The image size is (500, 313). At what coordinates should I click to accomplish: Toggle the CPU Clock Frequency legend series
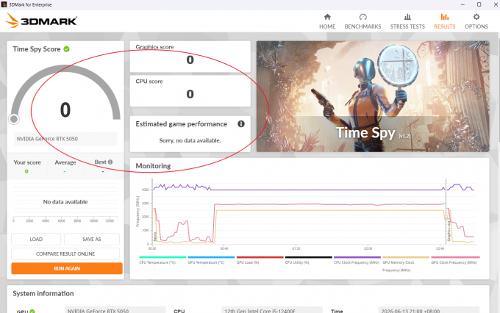click(x=357, y=260)
